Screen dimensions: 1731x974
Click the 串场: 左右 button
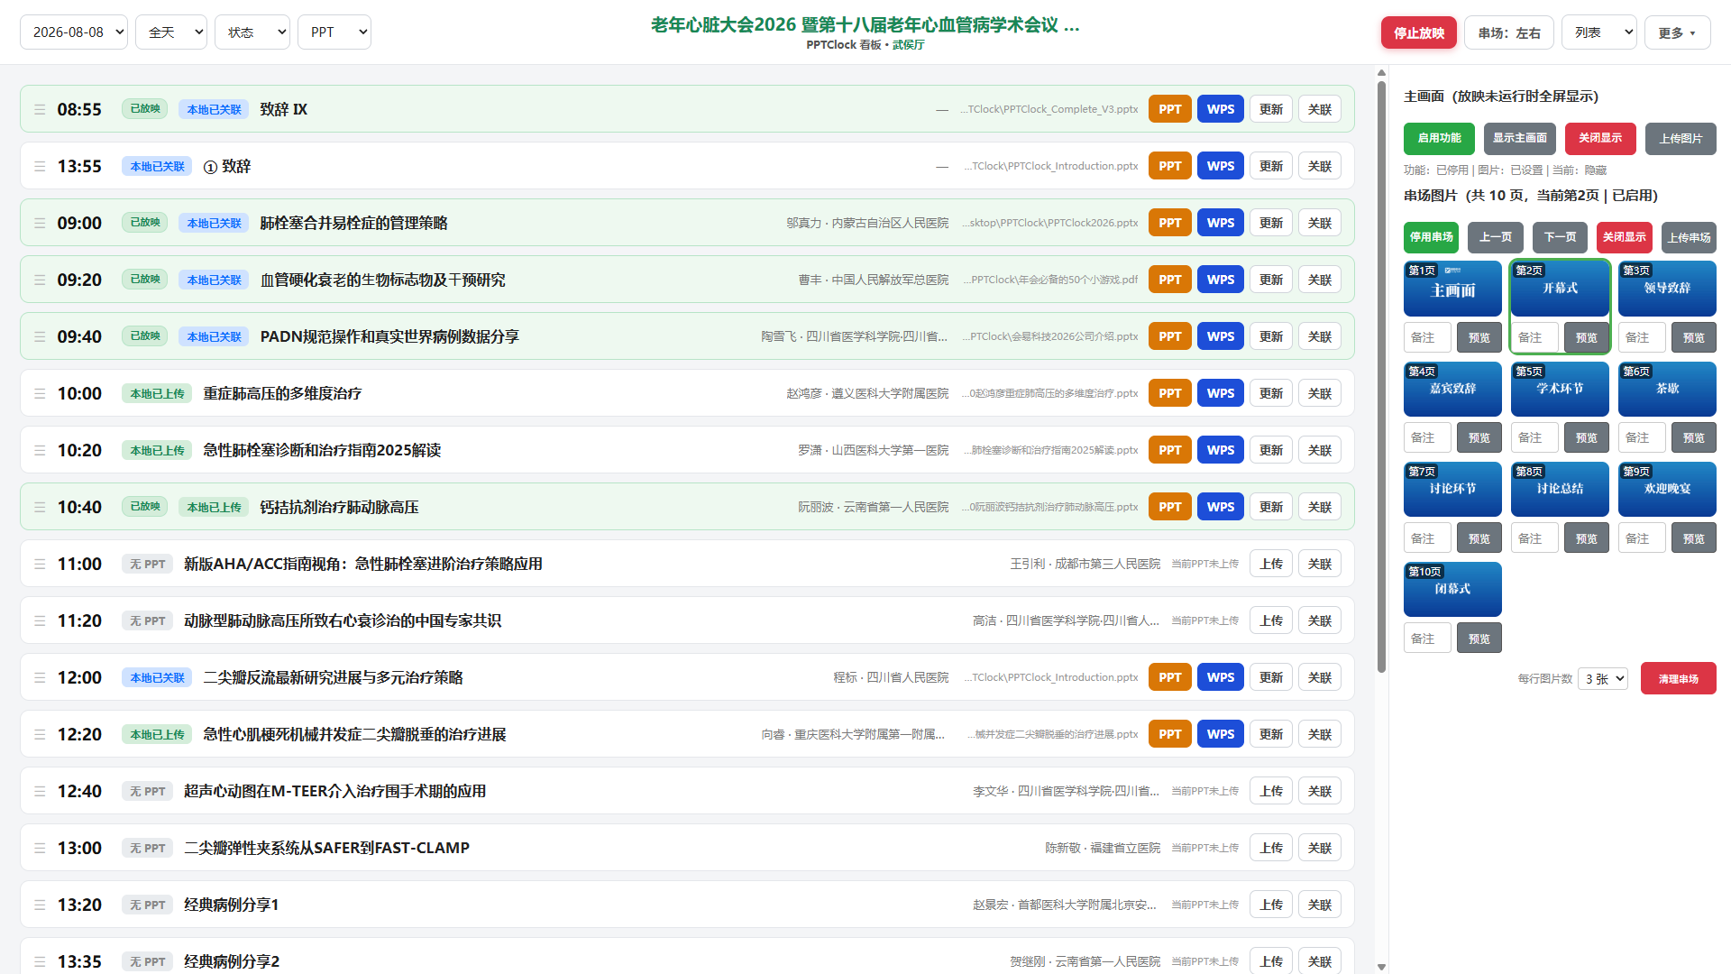pos(1509,32)
